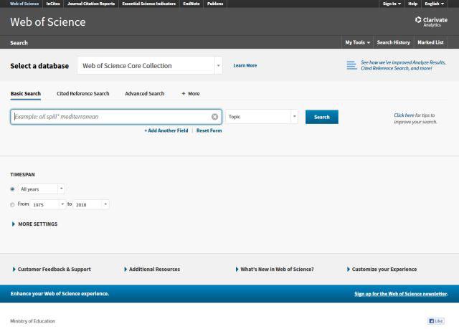Screen dimensions: 459x329
Task: Open the 1975 start year dropdown
Action: (48, 204)
